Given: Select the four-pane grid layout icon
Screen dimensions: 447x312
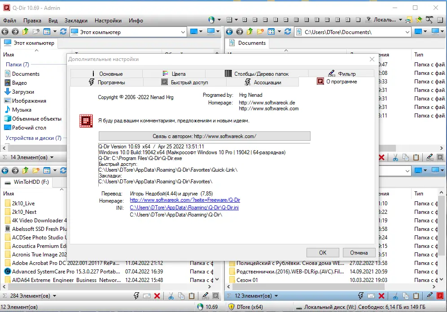Looking at the screenshot, I should click(229, 20).
